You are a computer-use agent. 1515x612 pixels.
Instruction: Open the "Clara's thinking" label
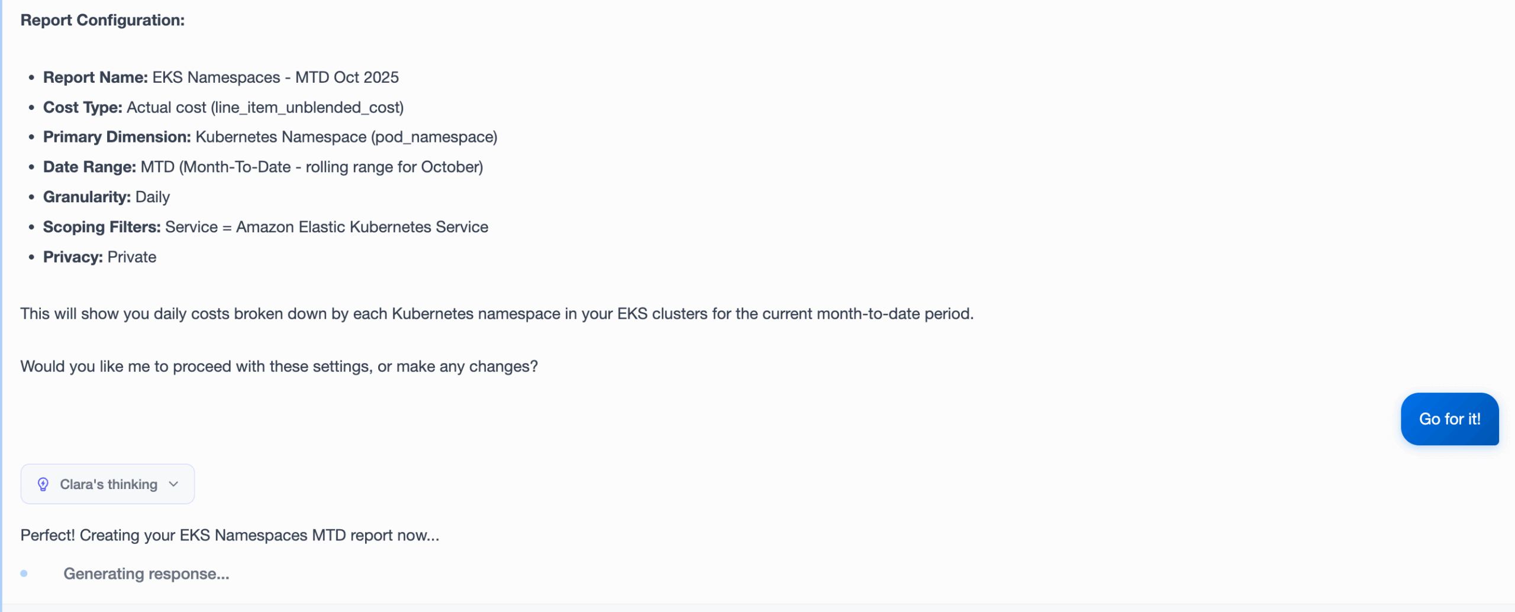click(x=109, y=484)
